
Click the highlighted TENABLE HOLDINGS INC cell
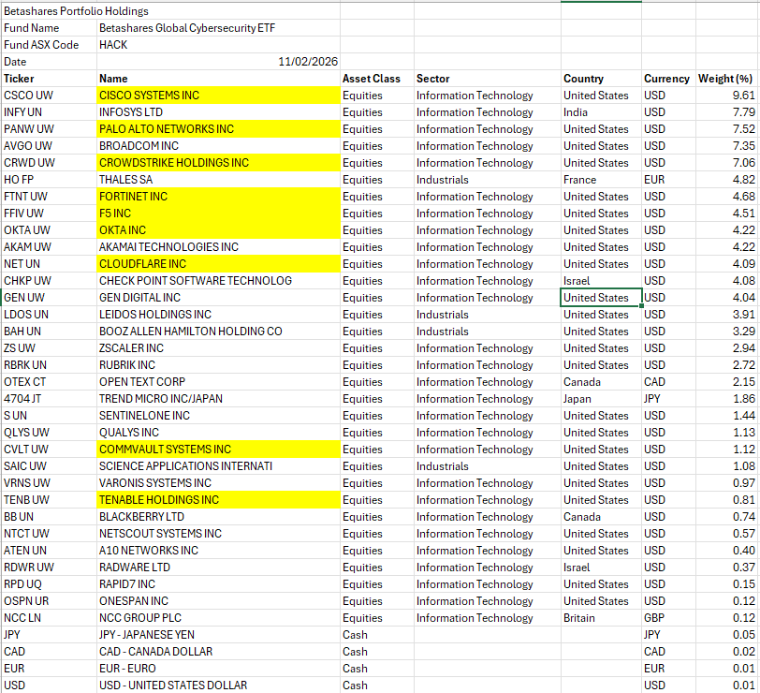click(x=217, y=500)
